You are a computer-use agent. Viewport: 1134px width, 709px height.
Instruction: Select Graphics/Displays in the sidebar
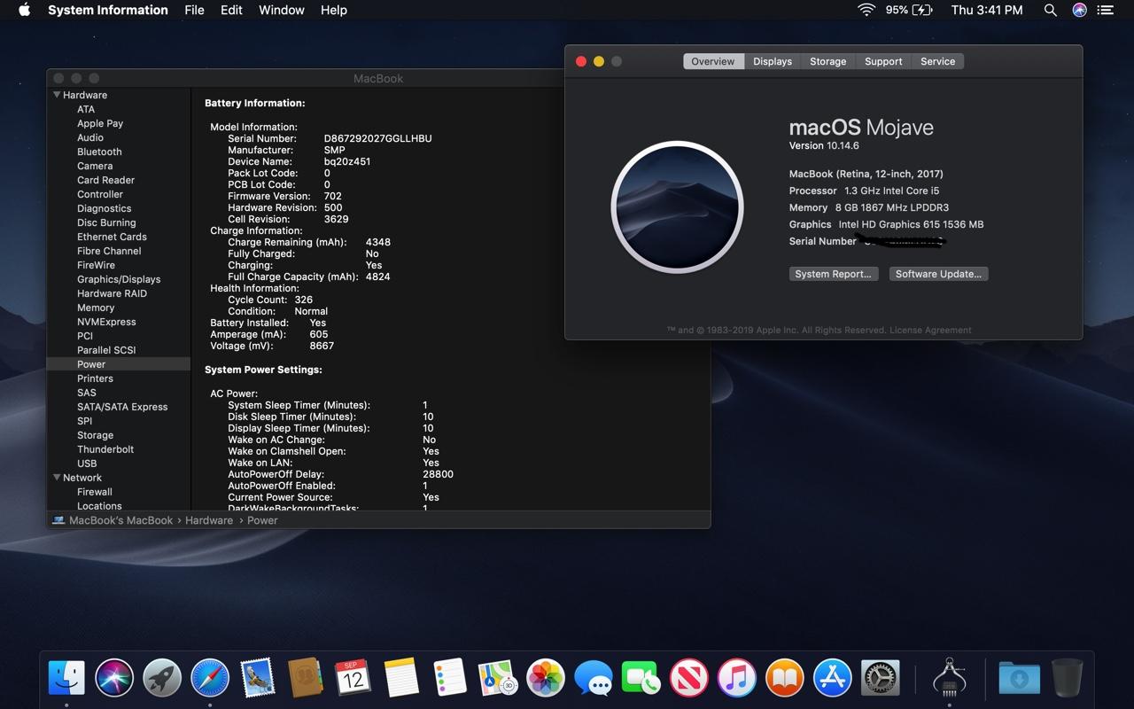119,279
